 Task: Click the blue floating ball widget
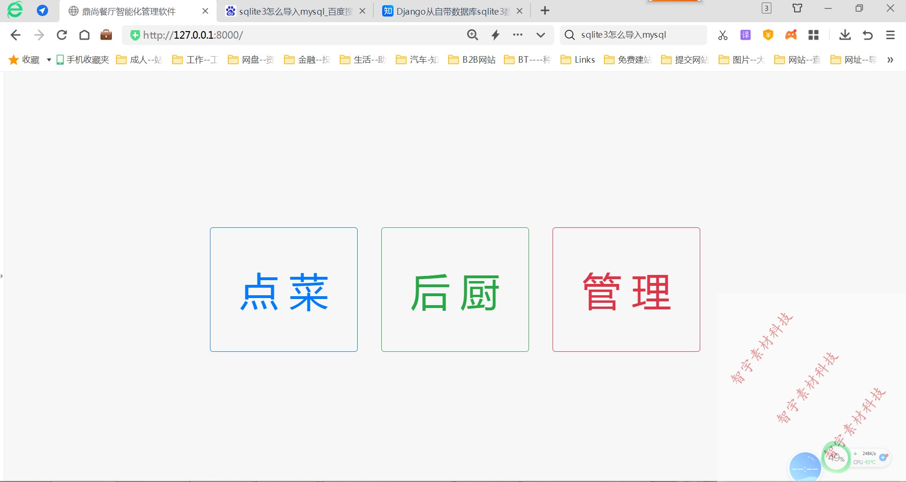point(805,467)
